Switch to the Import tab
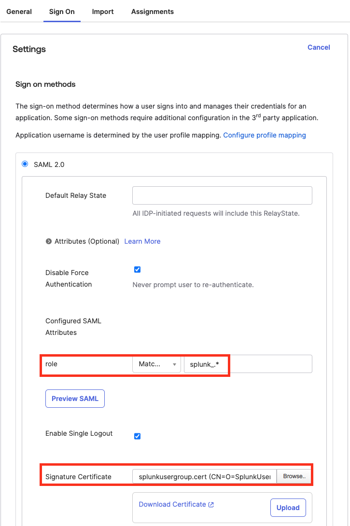The image size is (350, 526). coord(102,11)
